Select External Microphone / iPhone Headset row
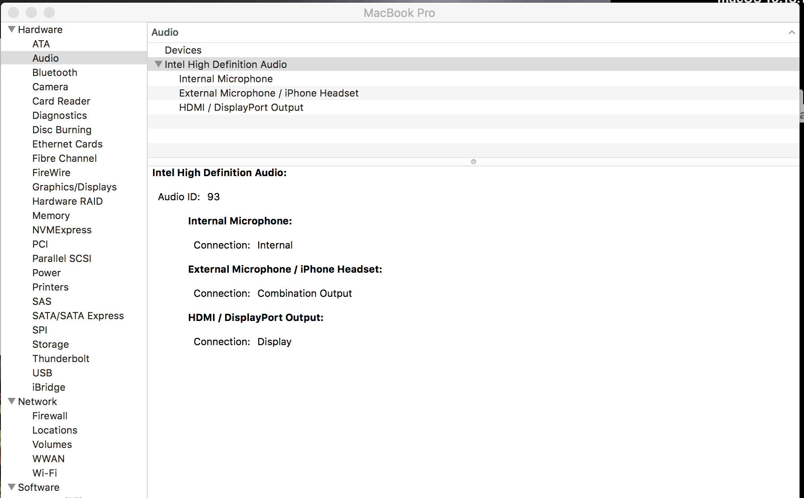This screenshot has height=498, width=804. [x=473, y=93]
